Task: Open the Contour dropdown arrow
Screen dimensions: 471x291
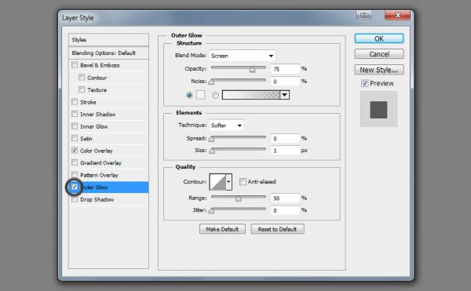Action: pos(229,182)
